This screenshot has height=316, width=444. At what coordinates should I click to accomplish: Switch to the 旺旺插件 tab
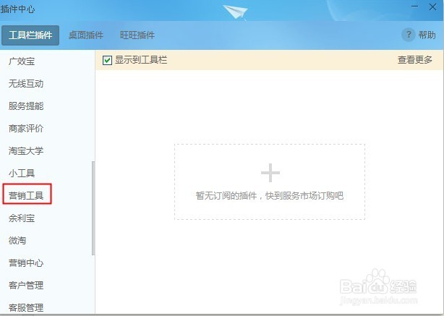coord(137,35)
